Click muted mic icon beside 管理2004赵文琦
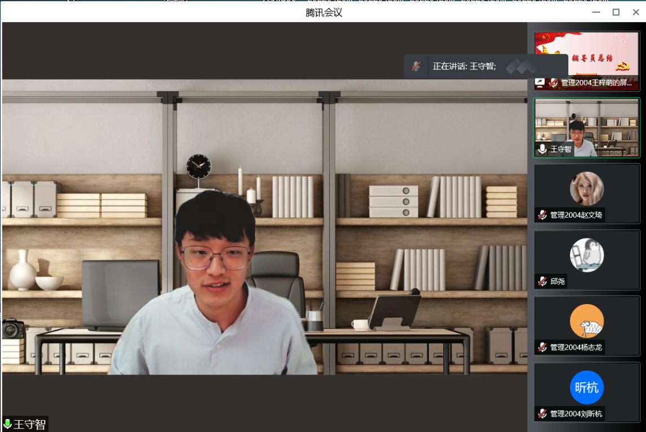The width and height of the screenshot is (646, 432). (542, 215)
